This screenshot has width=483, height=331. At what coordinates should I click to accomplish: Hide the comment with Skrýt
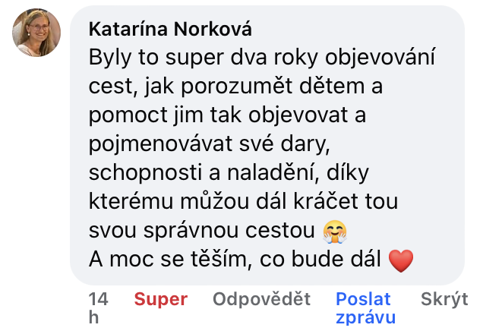click(x=444, y=299)
